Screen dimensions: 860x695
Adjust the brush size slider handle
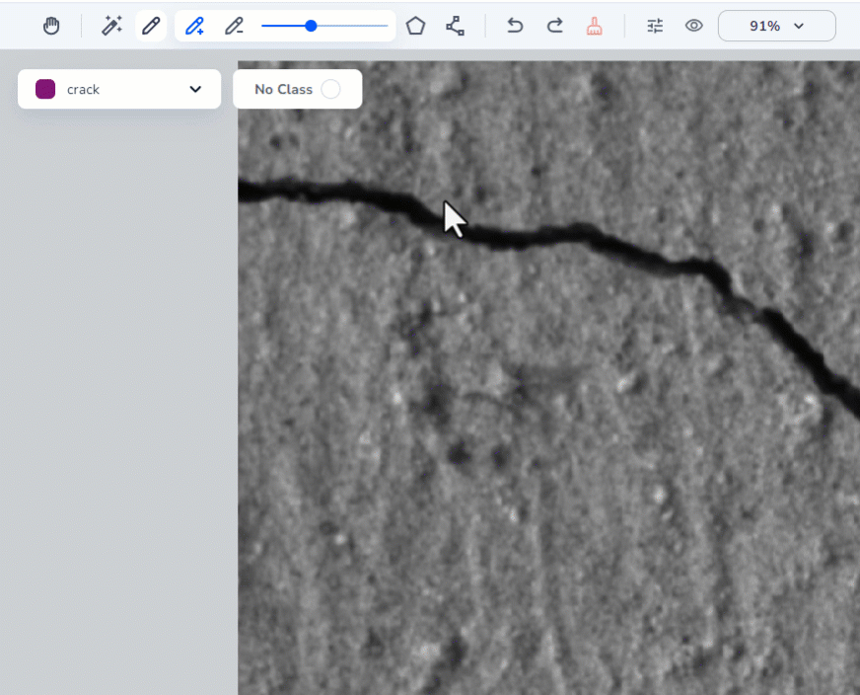(x=311, y=26)
